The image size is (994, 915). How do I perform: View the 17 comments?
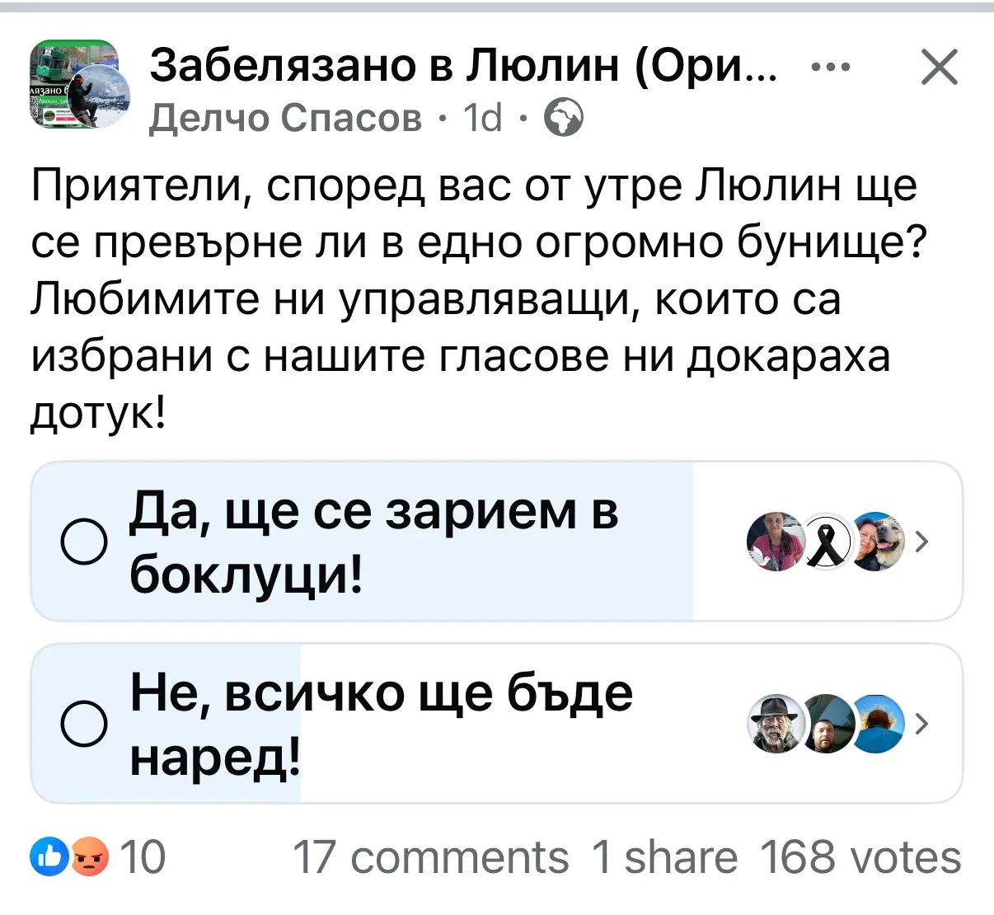[430, 858]
